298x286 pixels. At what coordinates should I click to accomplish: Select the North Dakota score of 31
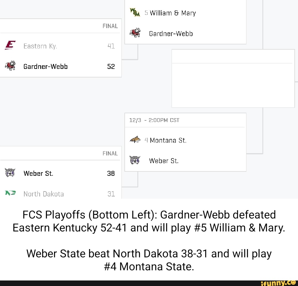pyautogui.click(x=111, y=194)
